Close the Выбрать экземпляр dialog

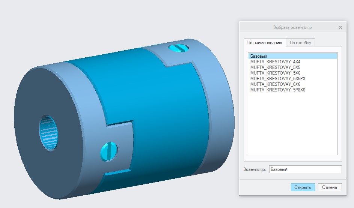(x=340, y=27)
